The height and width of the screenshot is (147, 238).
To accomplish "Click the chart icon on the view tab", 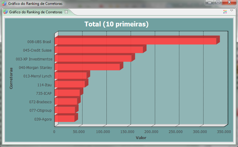I will (5, 12).
